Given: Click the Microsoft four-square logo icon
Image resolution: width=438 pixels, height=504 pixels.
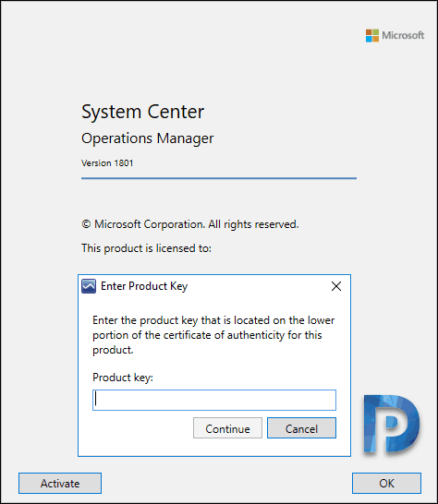Looking at the screenshot, I should pos(372,35).
